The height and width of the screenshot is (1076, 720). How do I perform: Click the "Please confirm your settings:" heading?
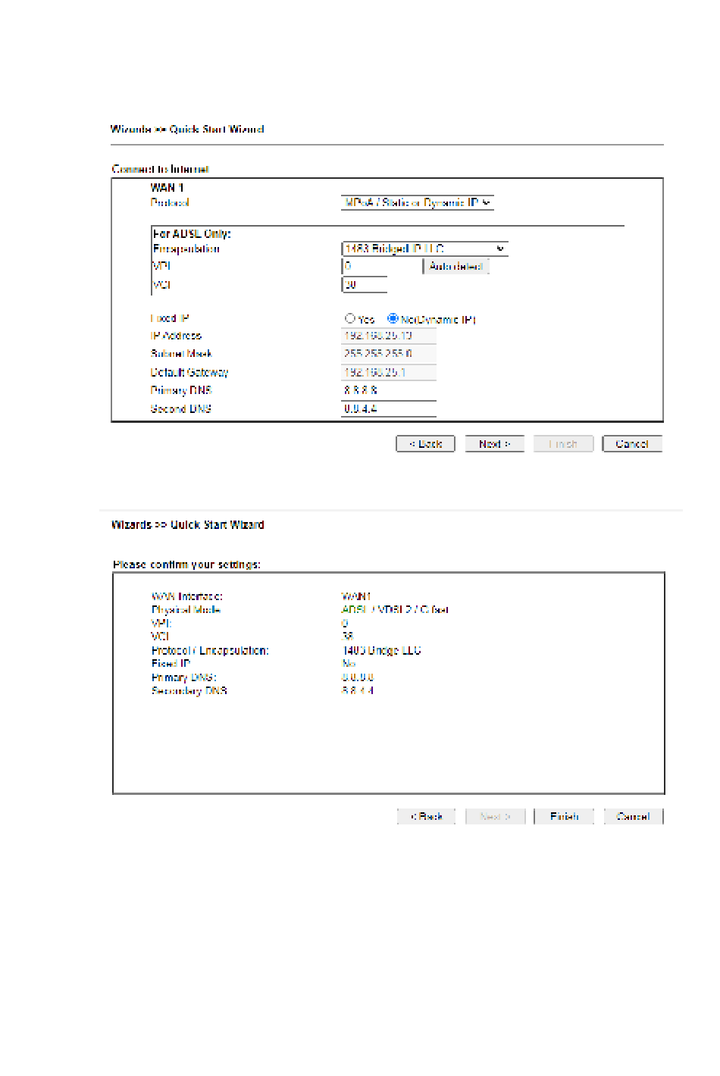point(186,565)
